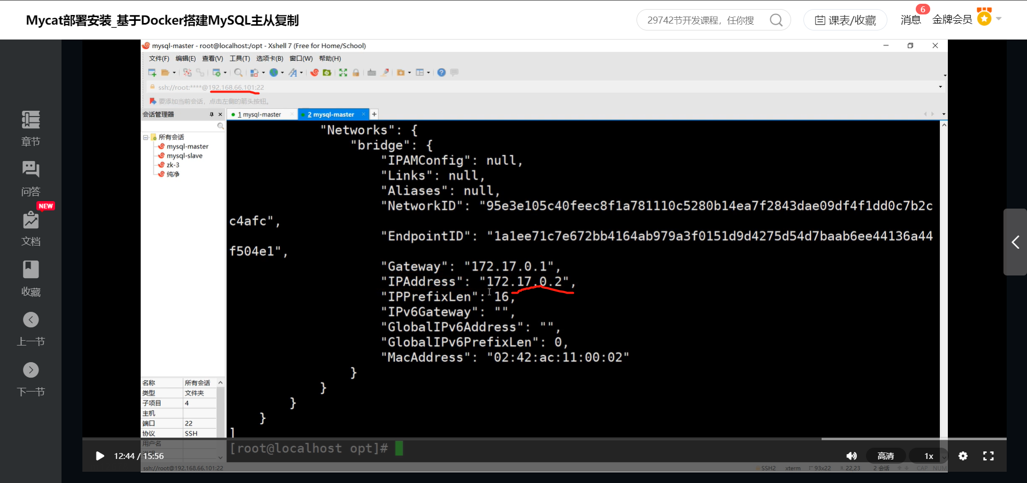
Task: Click the search magnifier icon
Action: (x=776, y=20)
